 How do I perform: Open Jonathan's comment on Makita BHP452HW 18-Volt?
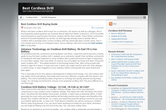pyautogui.click(x=128, y=91)
